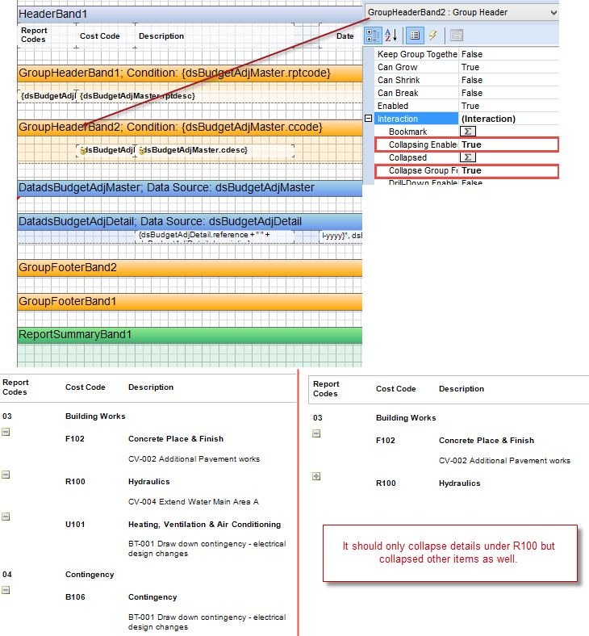The height and width of the screenshot is (636, 589).
Task: Collapse F102 group in the right preview
Action: (316, 433)
